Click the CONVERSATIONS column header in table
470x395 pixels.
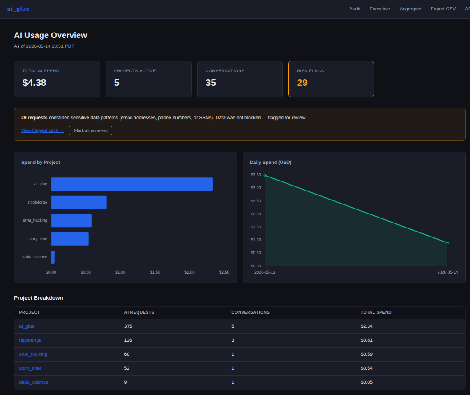pos(251,312)
